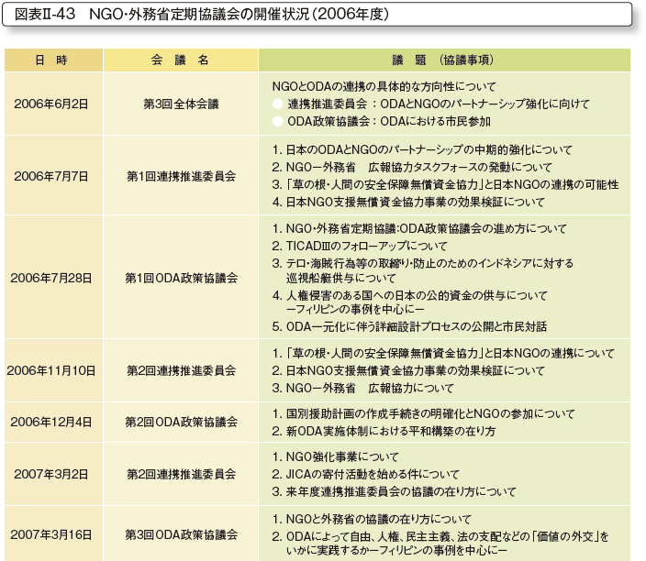Select the meeting name "第3回全体会議"
The image size is (646, 561).
tap(181, 104)
